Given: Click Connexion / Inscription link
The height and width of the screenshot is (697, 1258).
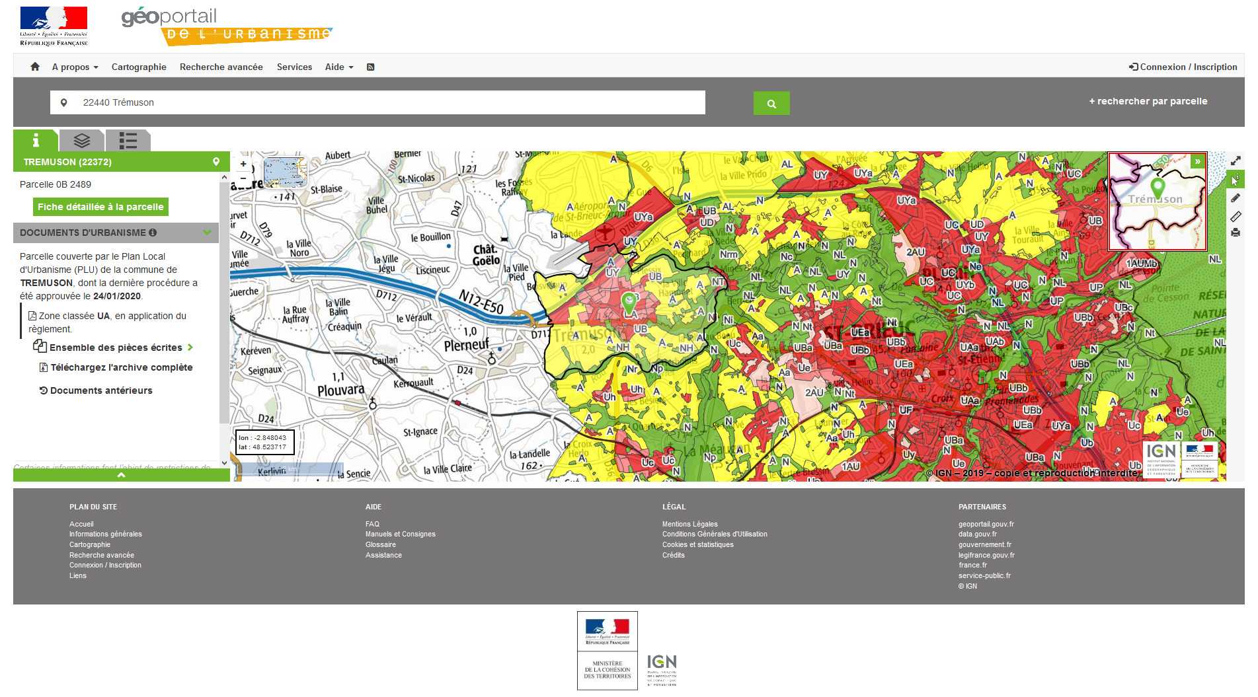Looking at the screenshot, I should [1183, 67].
